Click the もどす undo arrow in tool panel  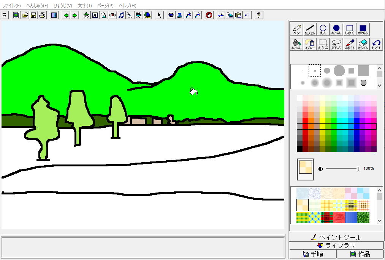[376, 44]
